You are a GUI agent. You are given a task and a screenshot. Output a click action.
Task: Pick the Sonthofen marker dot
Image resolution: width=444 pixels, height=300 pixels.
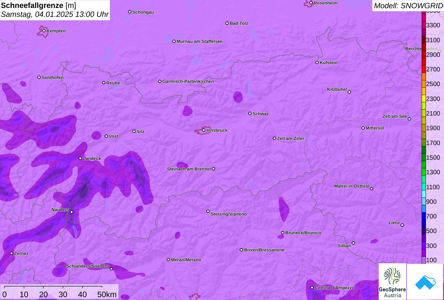coord(39,77)
